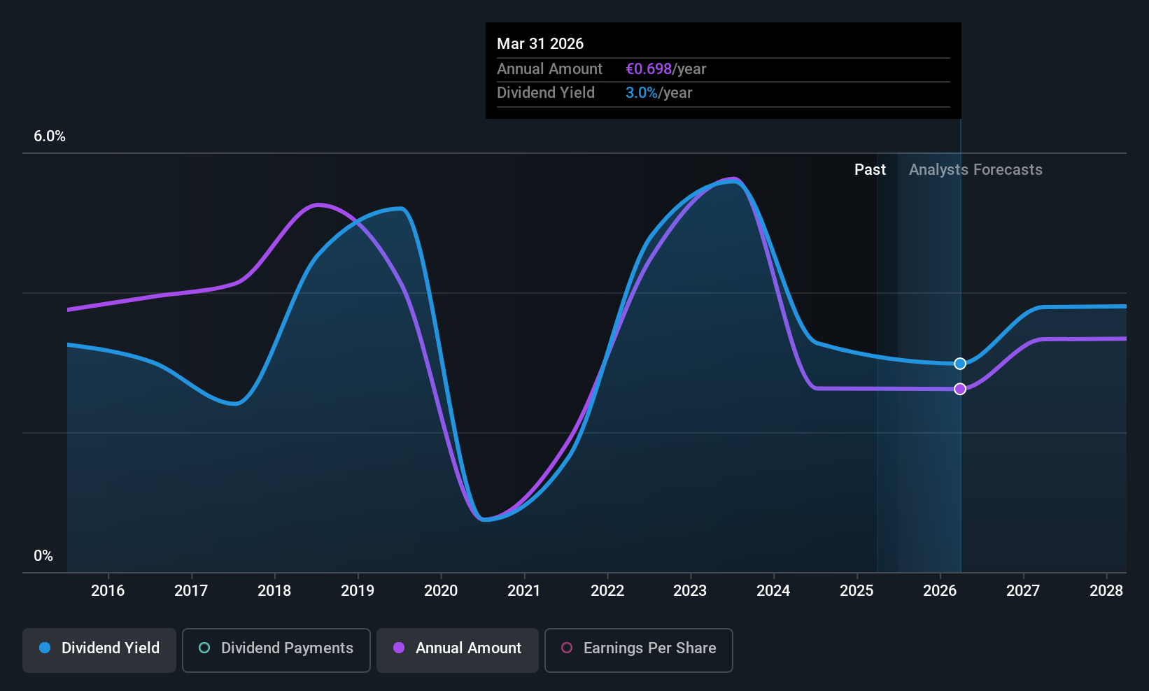The width and height of the screenshot is (1149, 691).
Task: Click the 3.0% dividend yield value
Action: pyautogui.click(x=642, y=93)
